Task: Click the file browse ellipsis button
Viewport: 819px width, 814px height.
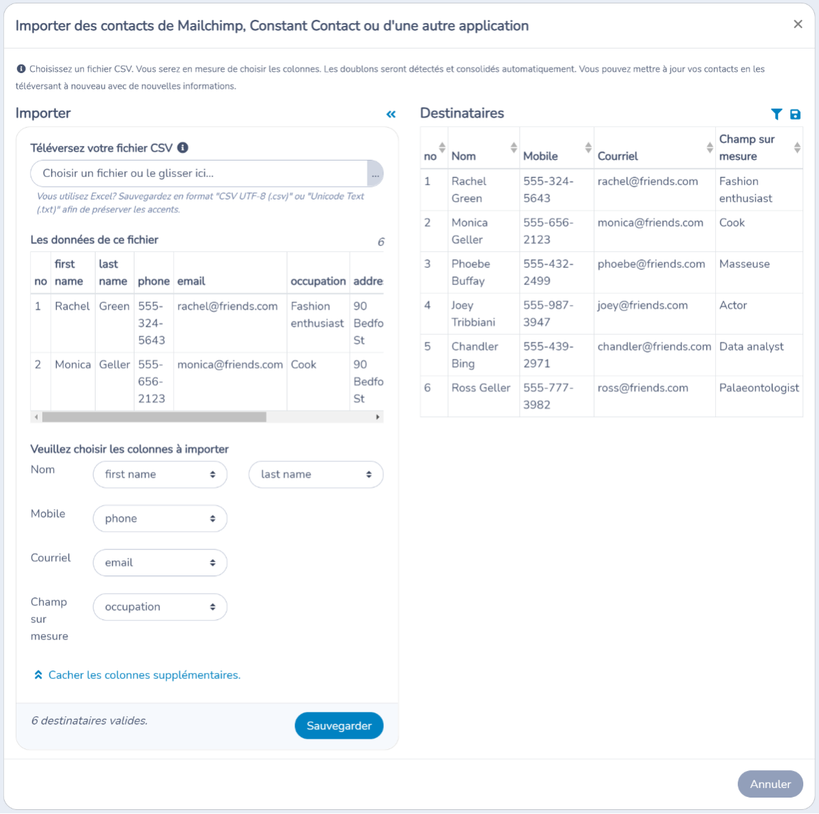Action: coord(375,174)
